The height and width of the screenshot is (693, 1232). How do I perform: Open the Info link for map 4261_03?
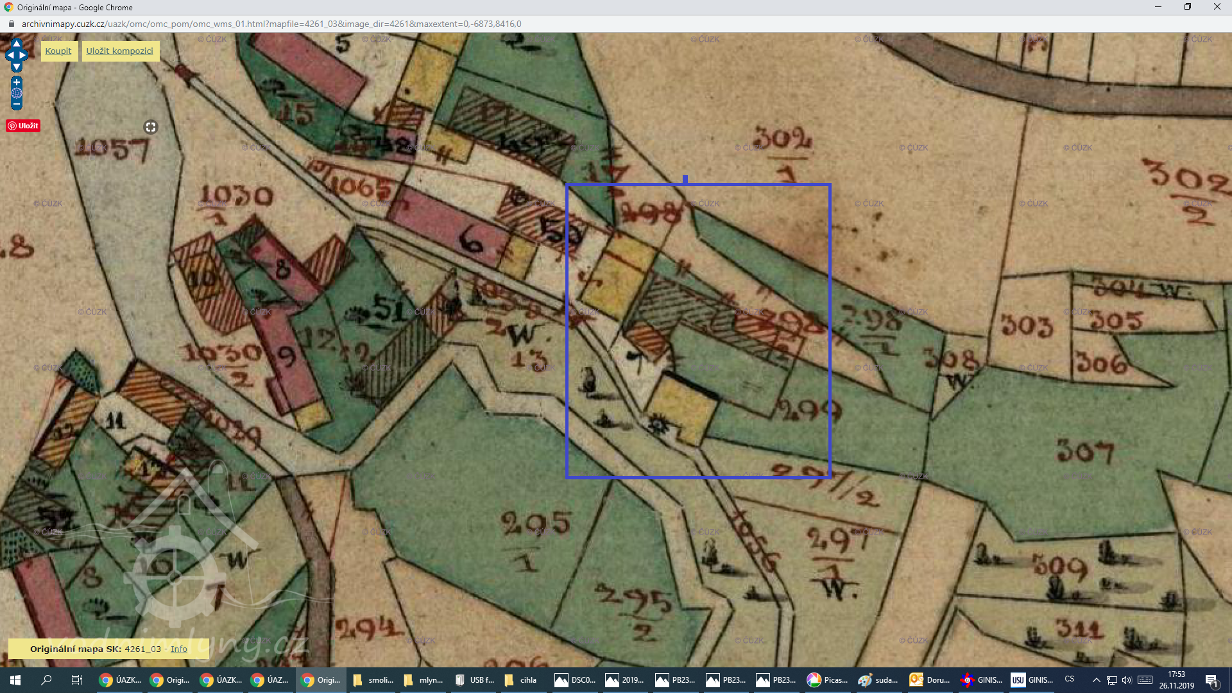pyautogui.click(x=179, y=649)
